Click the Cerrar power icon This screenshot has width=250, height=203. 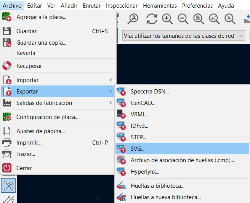coord(7,168)
